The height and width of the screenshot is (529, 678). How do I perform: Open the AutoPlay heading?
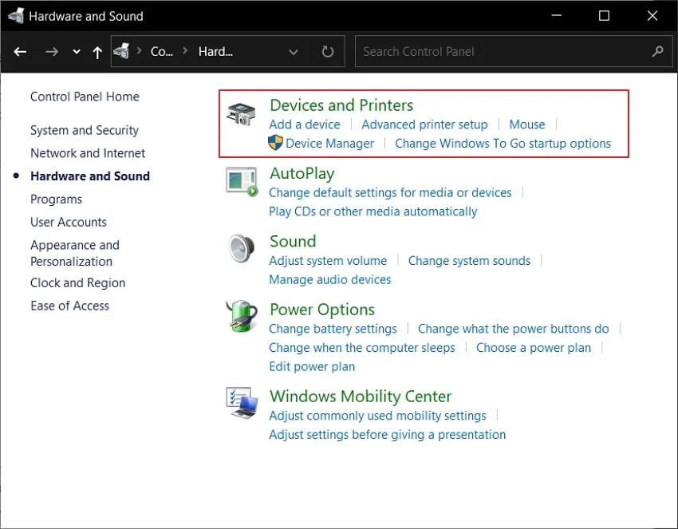point(302,173)
